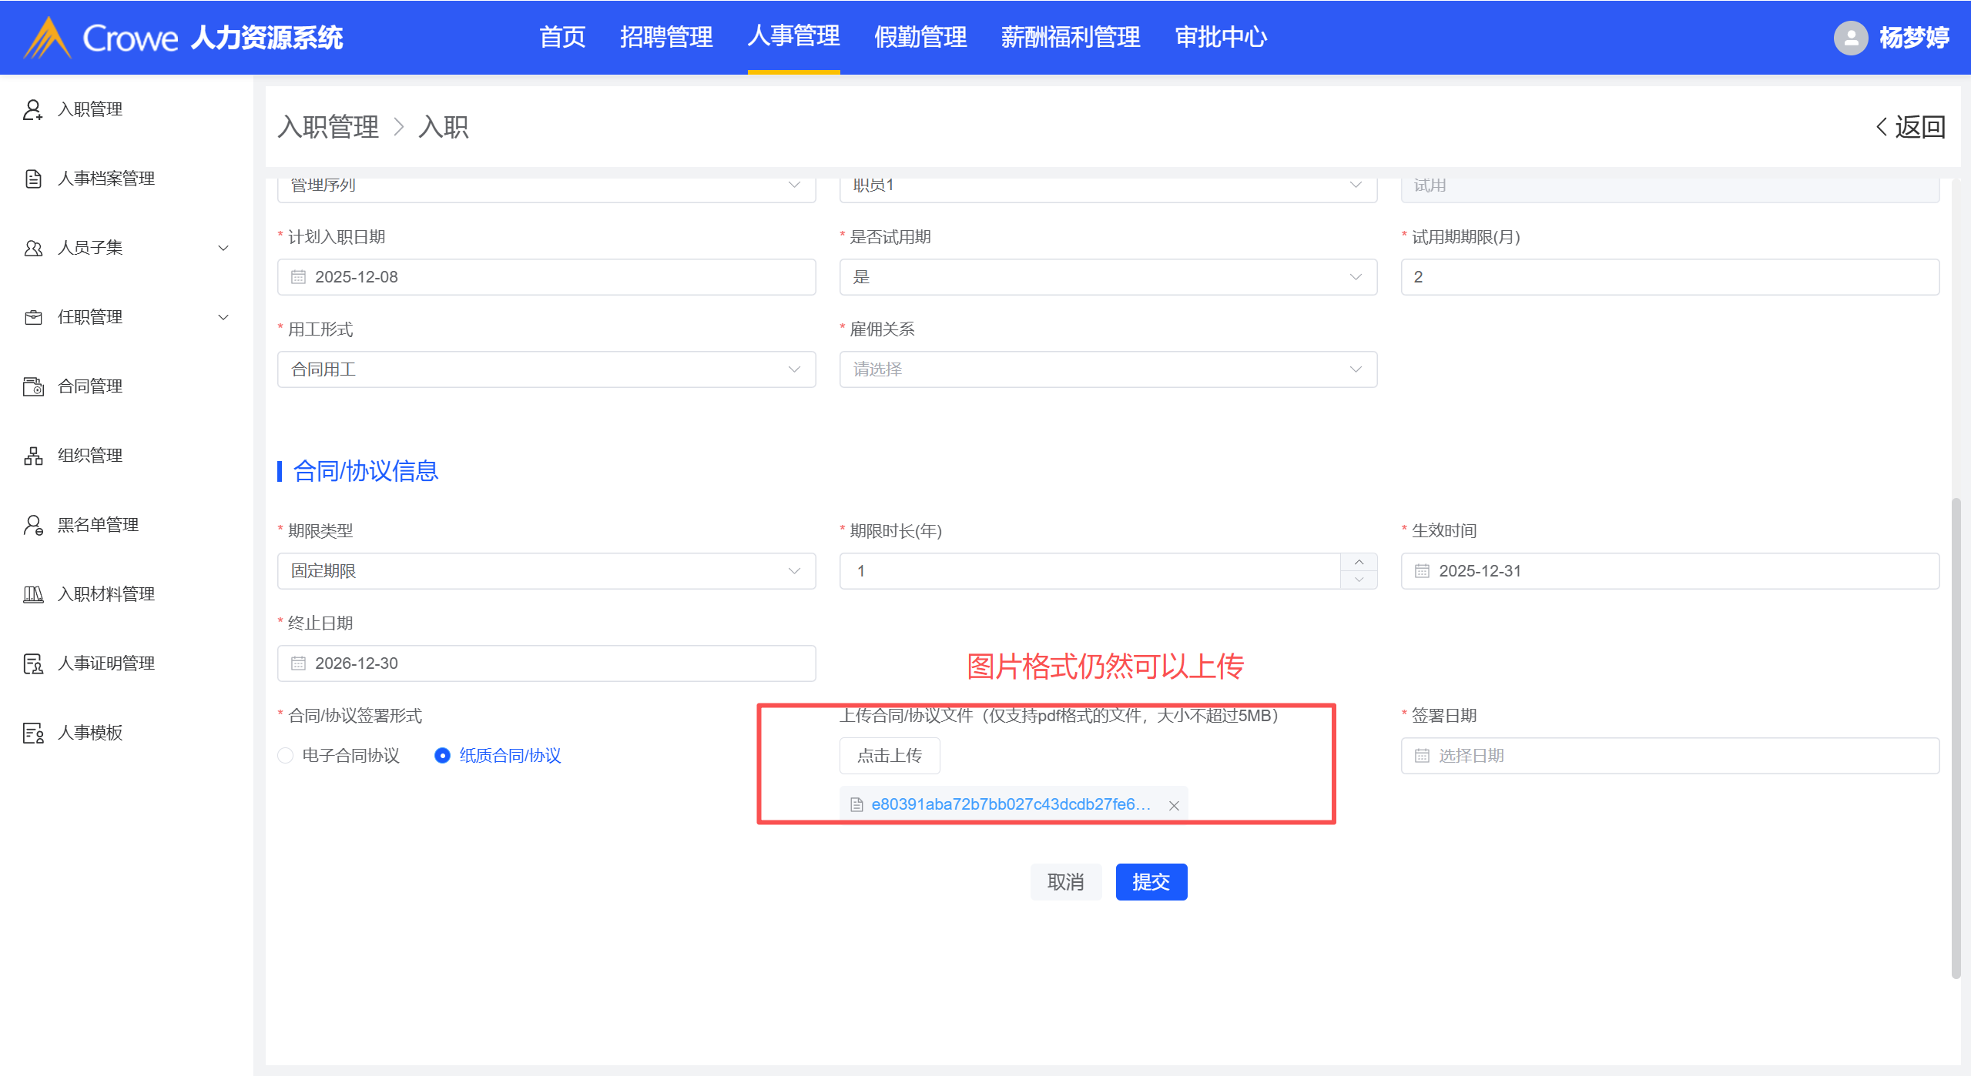Switch to the 薪酬福利管理 top menu
Screen dimensions: 1971x1076
point(1070,37)
